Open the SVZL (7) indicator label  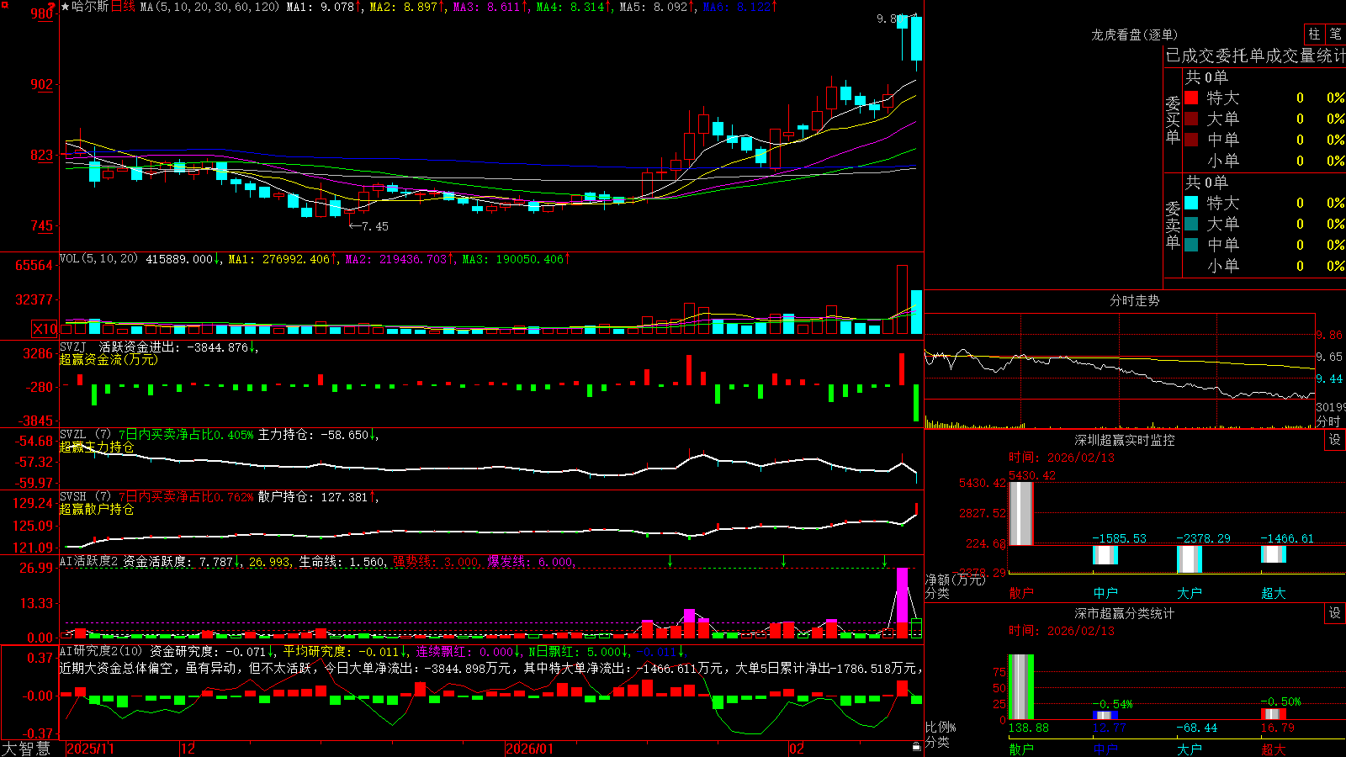85,435
